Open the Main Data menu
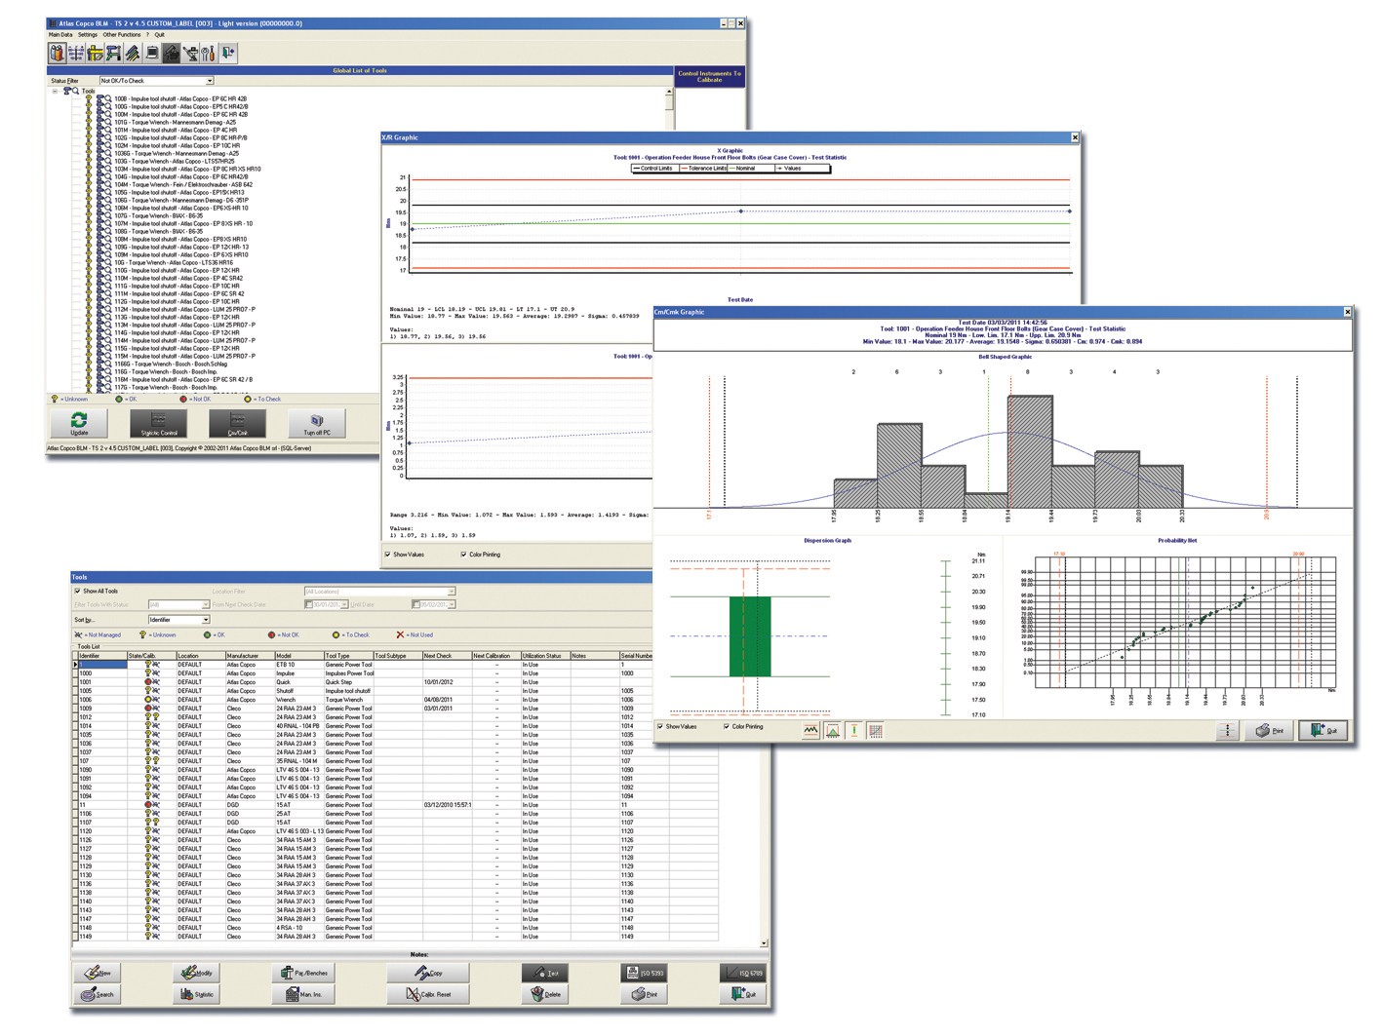 click(60, 35)
